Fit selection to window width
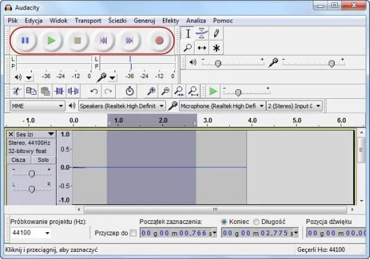Viewport: 370px width, 259px height. coord(180,91)
